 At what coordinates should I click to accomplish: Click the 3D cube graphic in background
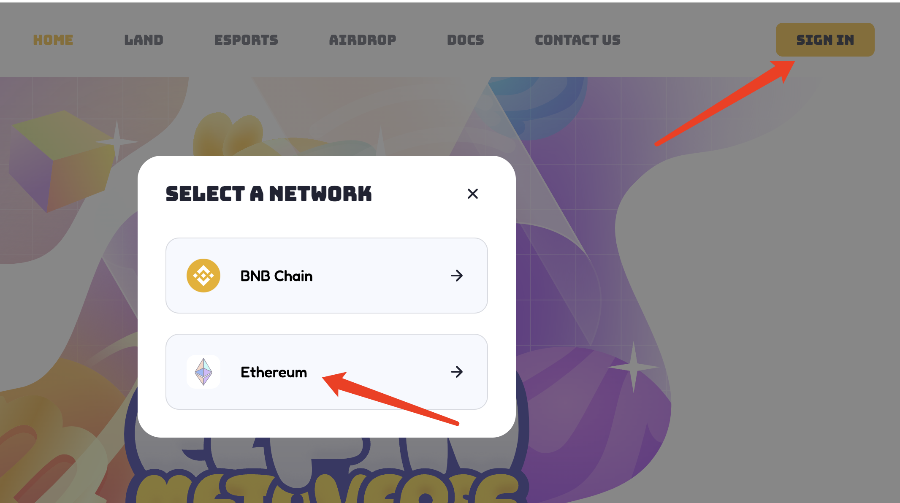pyautogui.click(x=61, y=161)
